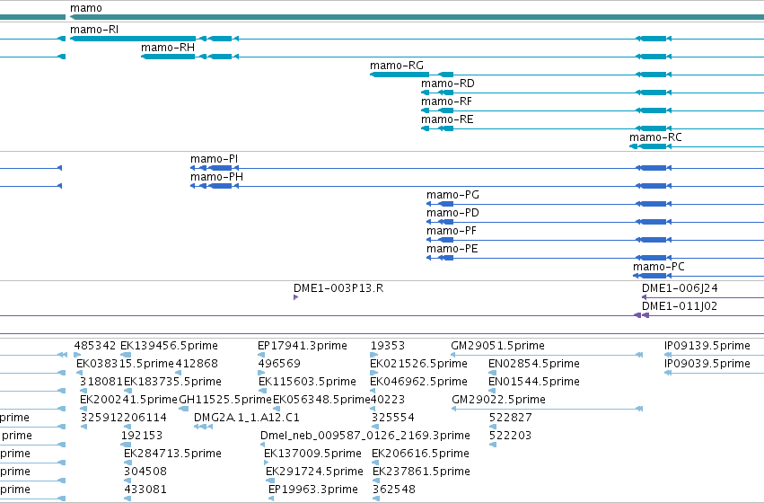Click the 40223 feature label
Viewport: 764px width, 503px height.
[388, 401]
